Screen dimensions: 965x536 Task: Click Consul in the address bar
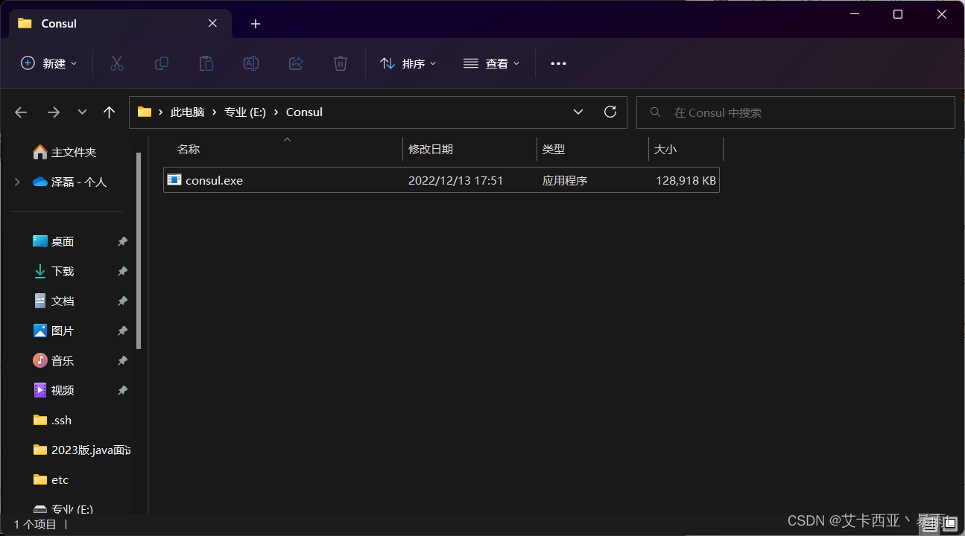point(304,112)
